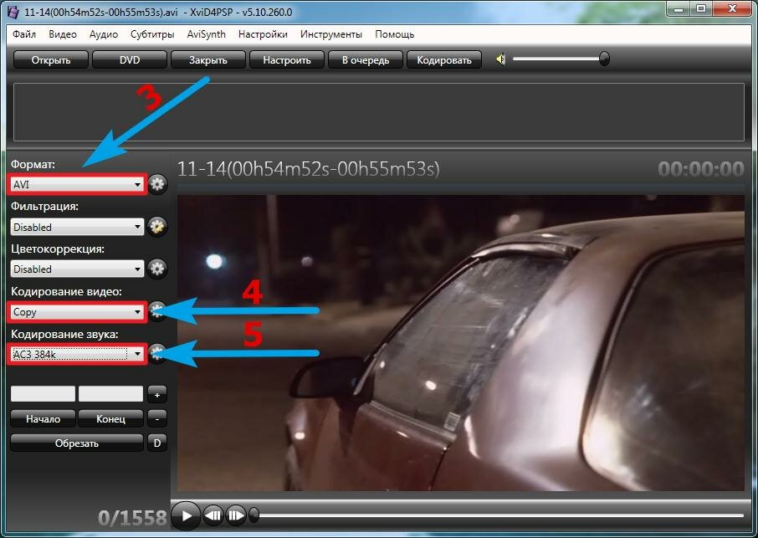Step forward one frame

236,515
